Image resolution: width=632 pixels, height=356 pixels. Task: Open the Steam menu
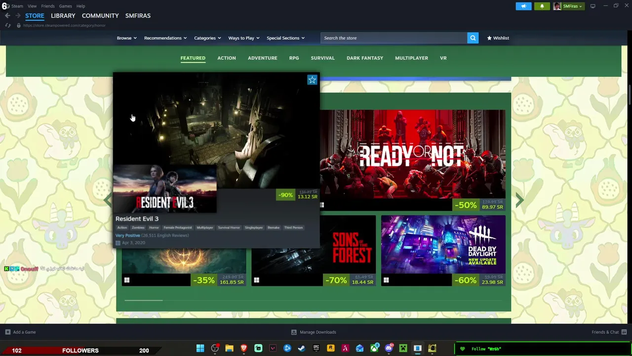click(x=17, y=6)
